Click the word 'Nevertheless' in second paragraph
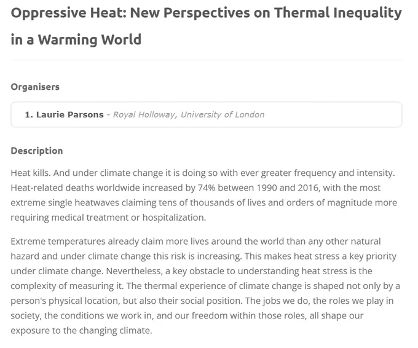Viewport: 418px width, 348px height. [133, 271]
